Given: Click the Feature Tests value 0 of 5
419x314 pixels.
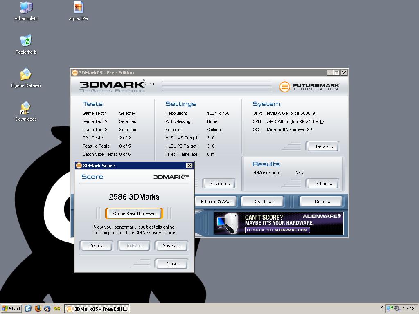Looking at the screenshot, I should click(125, 146).
